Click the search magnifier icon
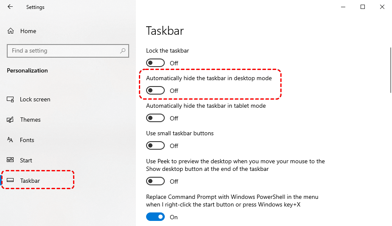This screenshot has height=226, width=392. pyautogui.click(x=123, y=51)
